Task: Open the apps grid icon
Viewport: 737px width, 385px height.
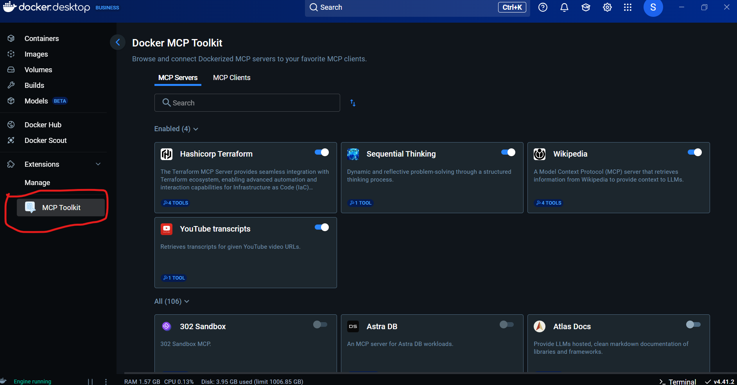Action: [628, 7]
